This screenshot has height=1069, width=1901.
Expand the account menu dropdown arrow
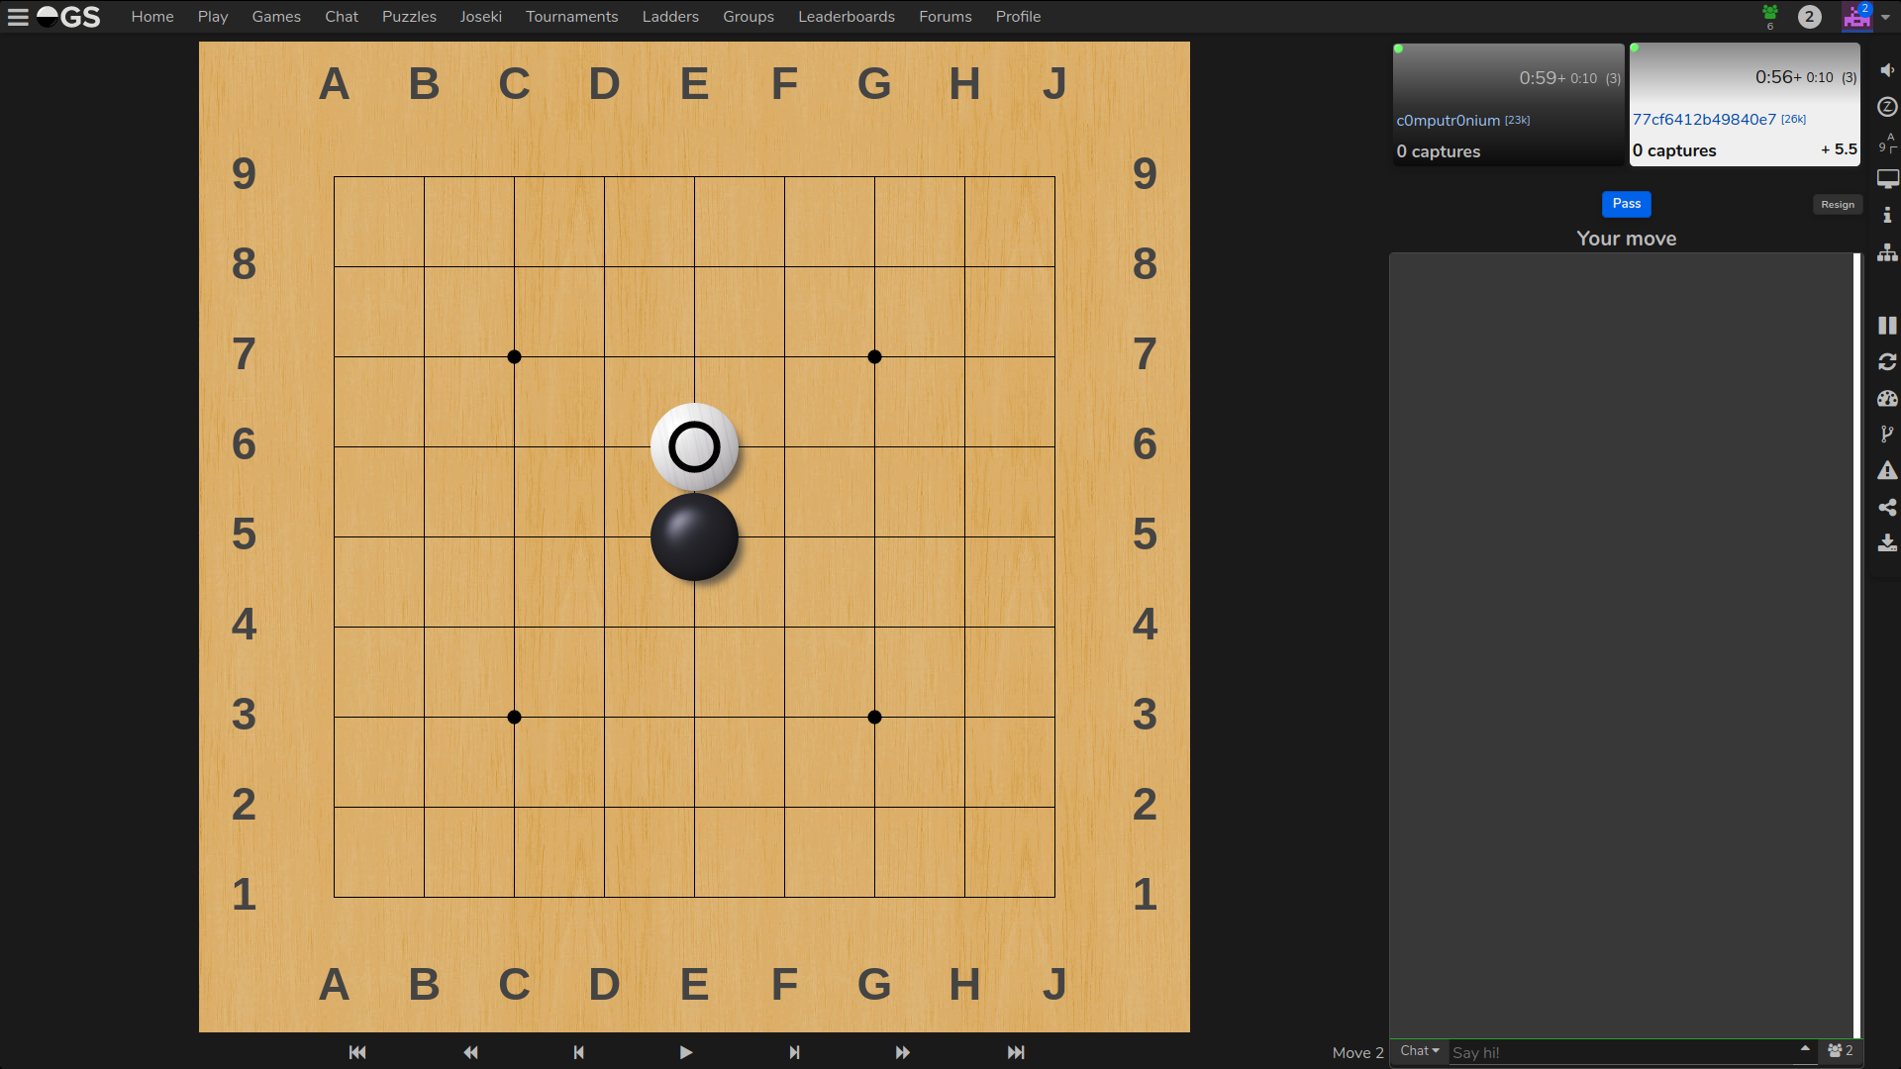(x=1885, y=17)
